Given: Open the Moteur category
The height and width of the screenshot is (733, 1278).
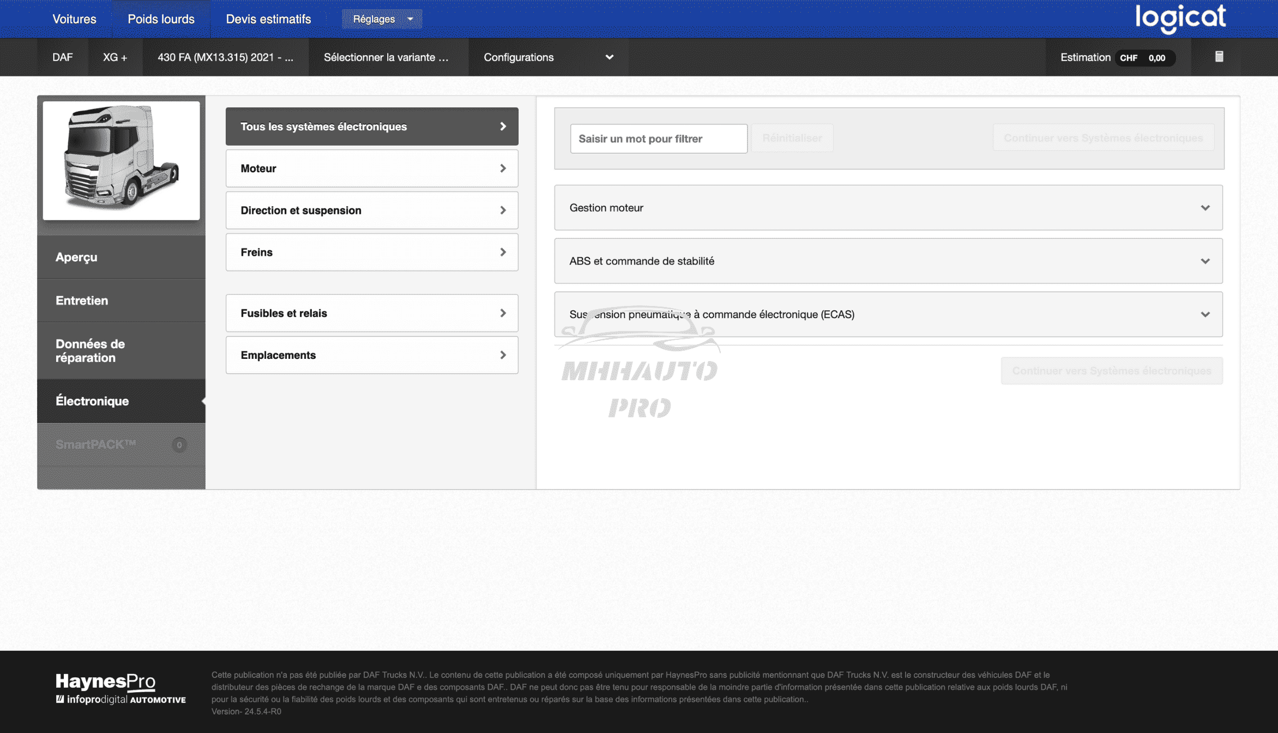Looking at the screenshot, I should (372, 169).
